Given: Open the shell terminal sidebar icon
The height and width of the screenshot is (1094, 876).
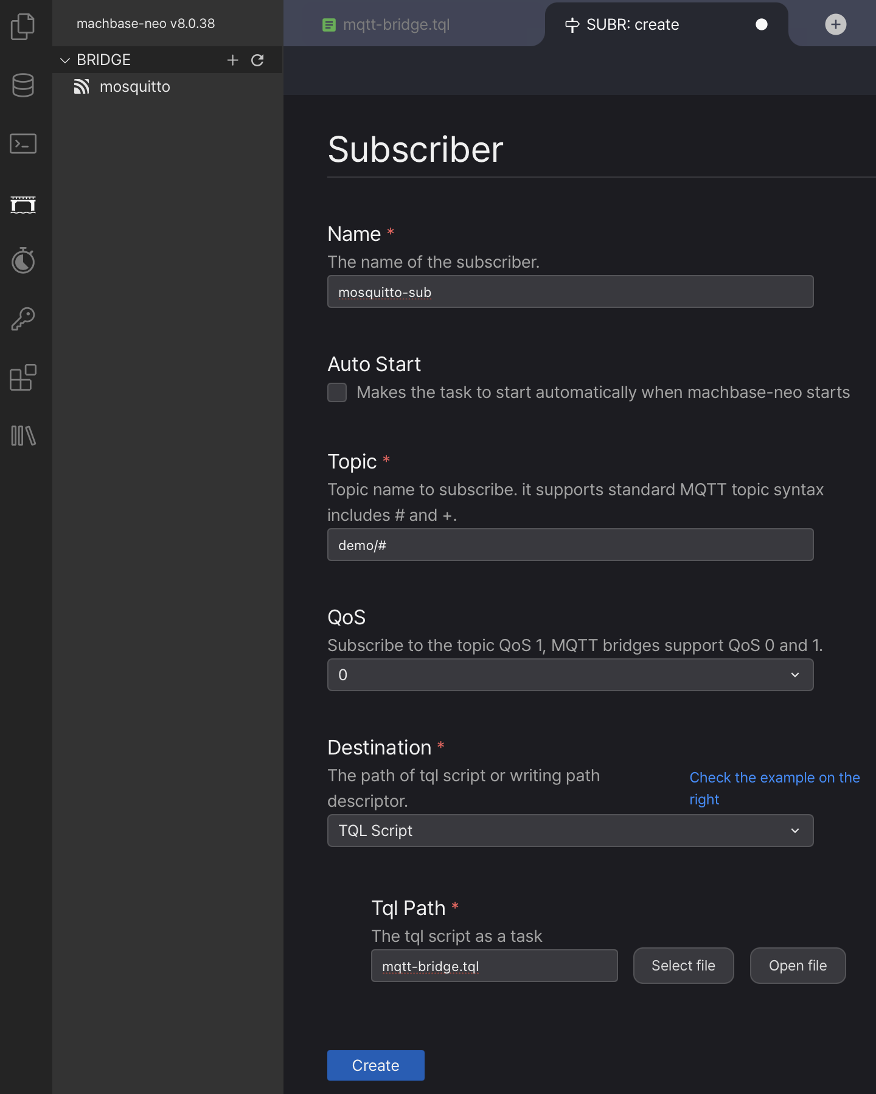Looking at the screenshot, I should click(x=23, y=144).
